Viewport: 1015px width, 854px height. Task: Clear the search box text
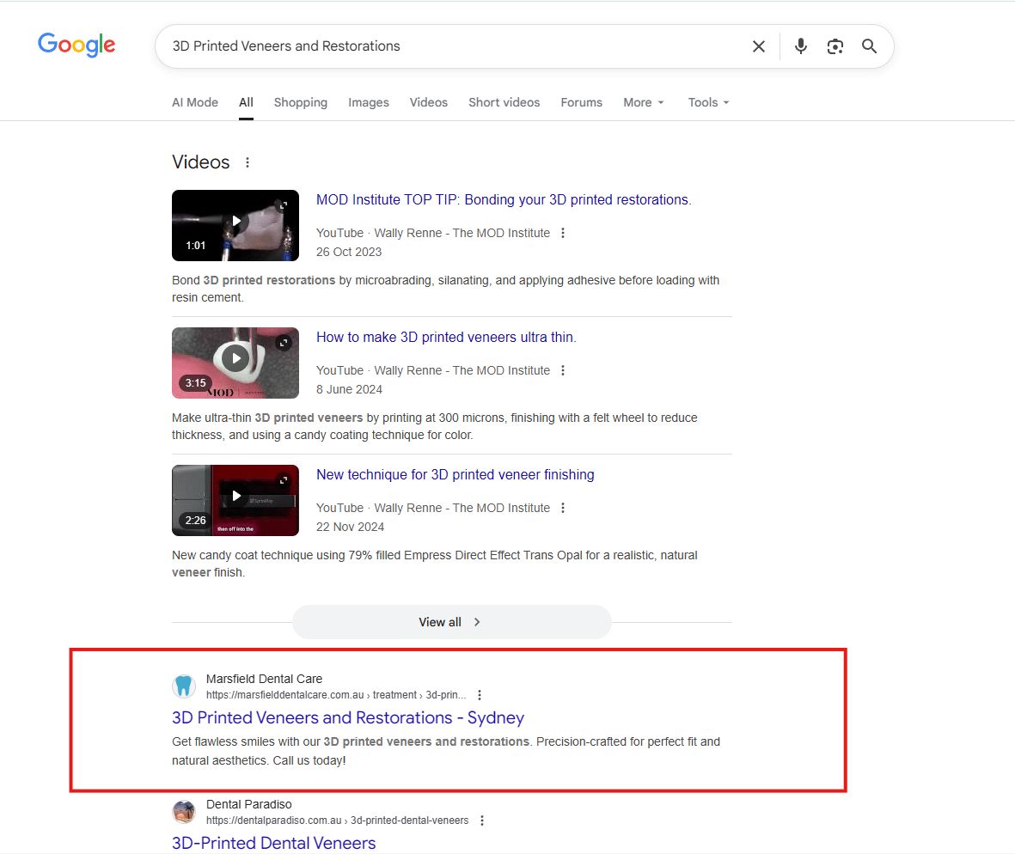pyautogui.click(x=758, y=46)
